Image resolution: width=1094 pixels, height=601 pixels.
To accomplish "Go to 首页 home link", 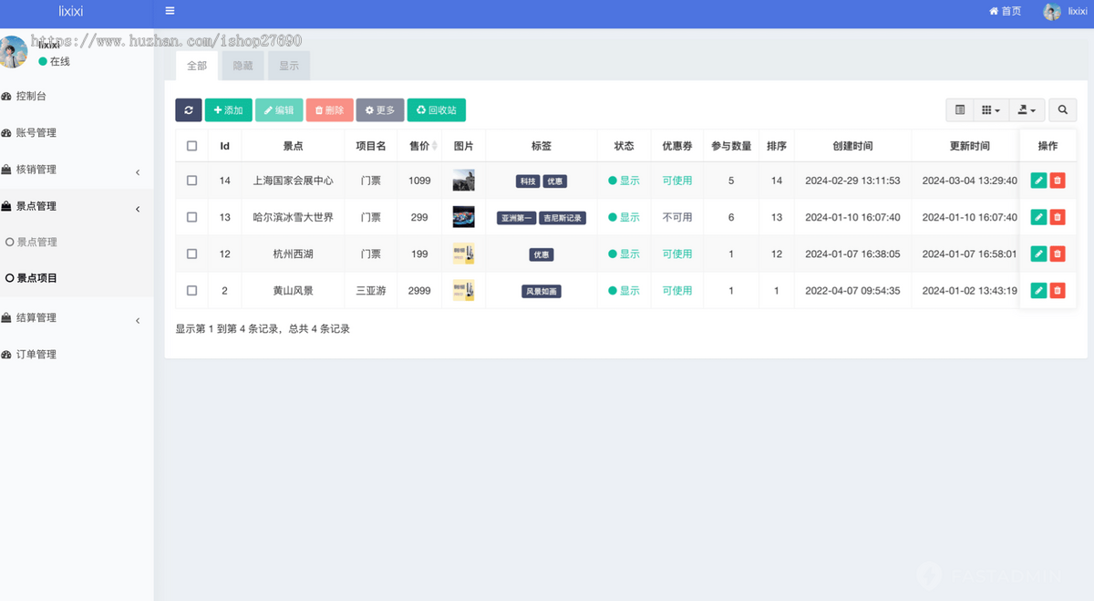I will click(x=1006, y=11).
